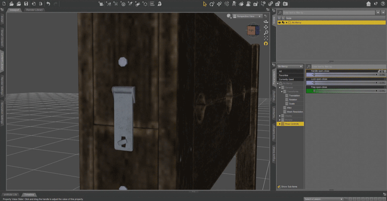387x201 pixels.
Task: Open the Timeline tab
Action: pos(29,195)
